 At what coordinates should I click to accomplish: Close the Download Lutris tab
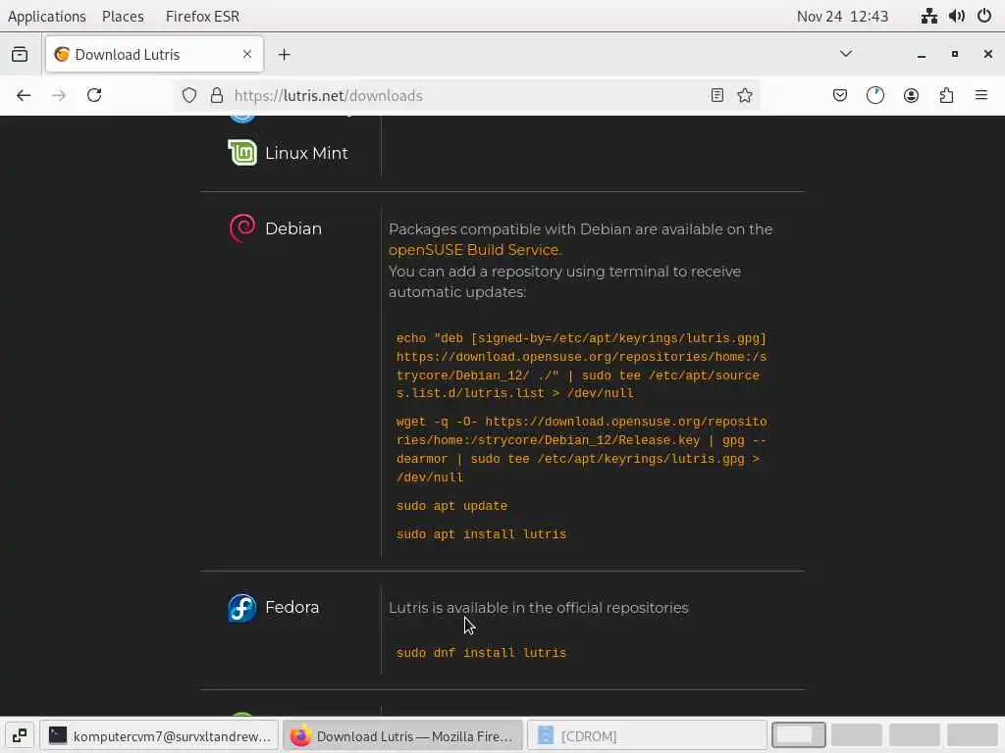pyautogui.click(x=246, y=55)
